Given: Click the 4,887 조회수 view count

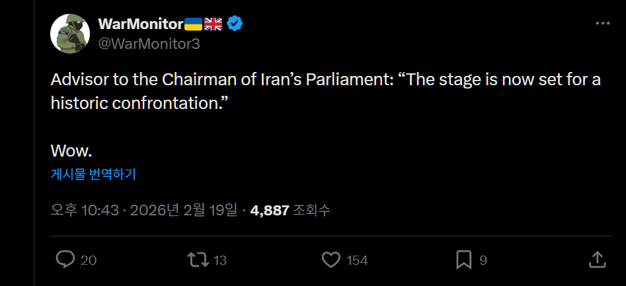Looking at the screenshot, I should pos(290,211).
